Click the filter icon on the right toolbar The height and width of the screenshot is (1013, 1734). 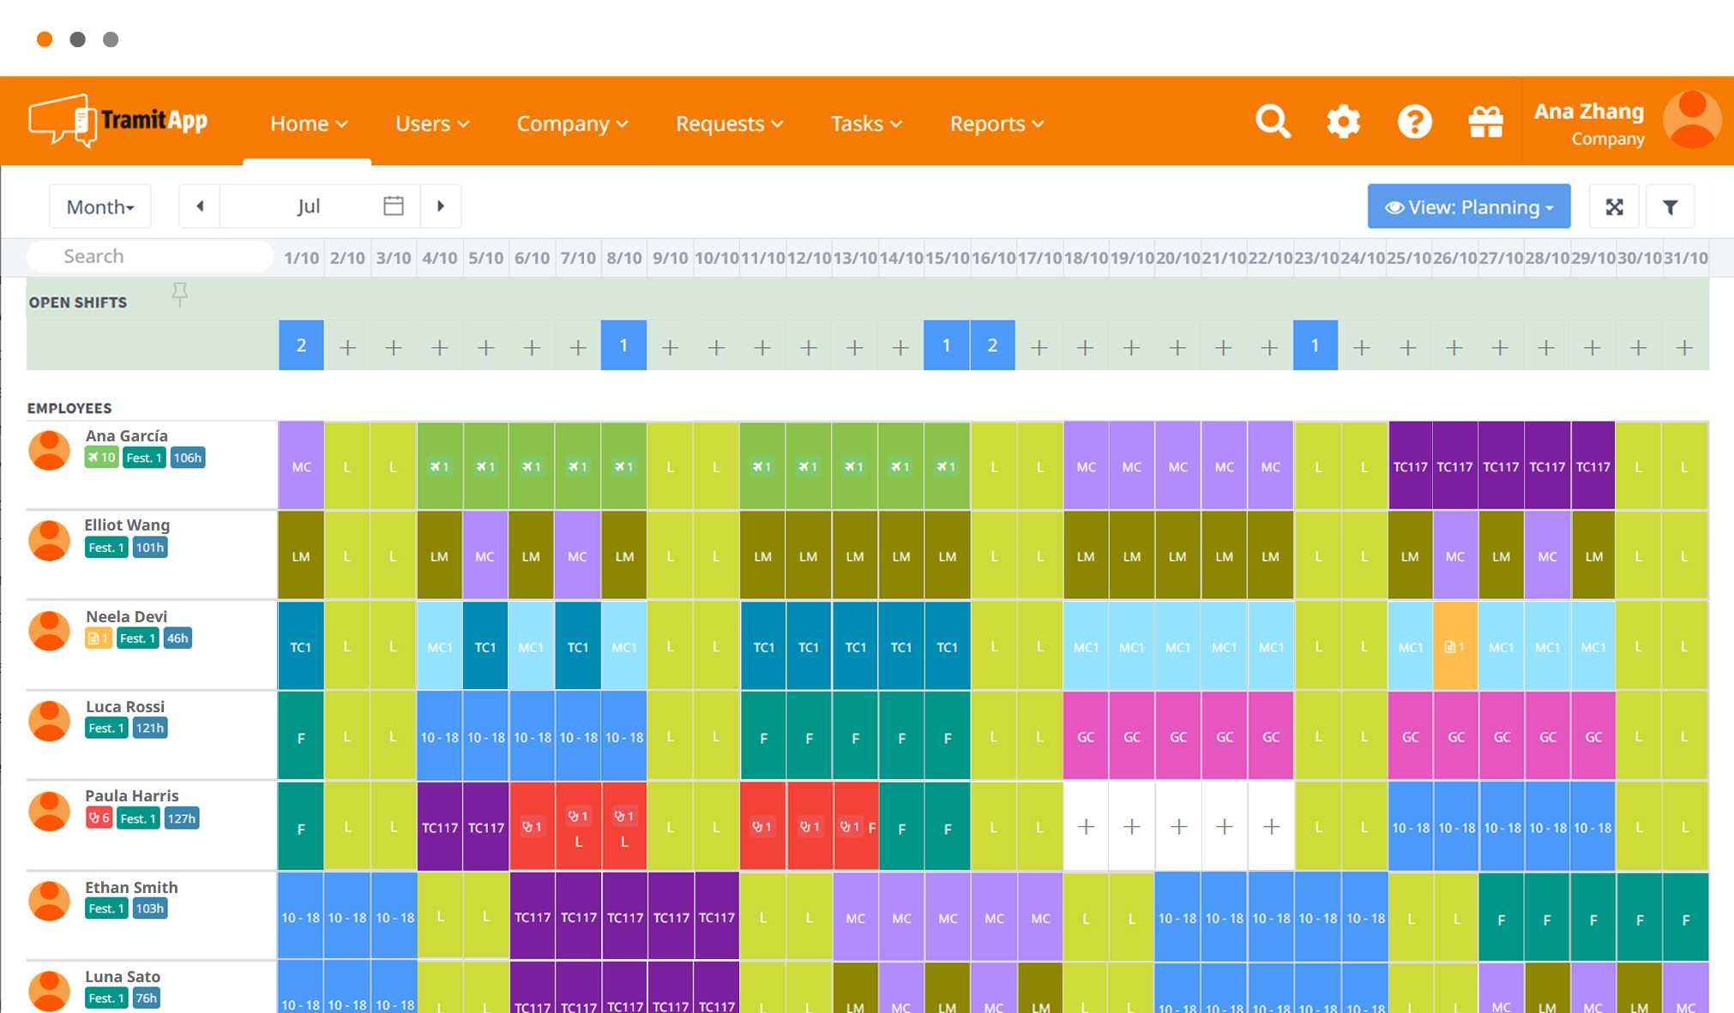[x=1671, y=207]
